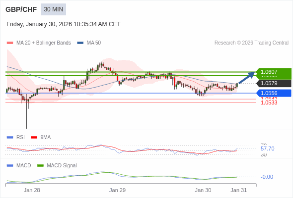The height and width of the screenshot is (198, 293).
Task: Click the red 1.0533 support value
Action: pos(269,102)
